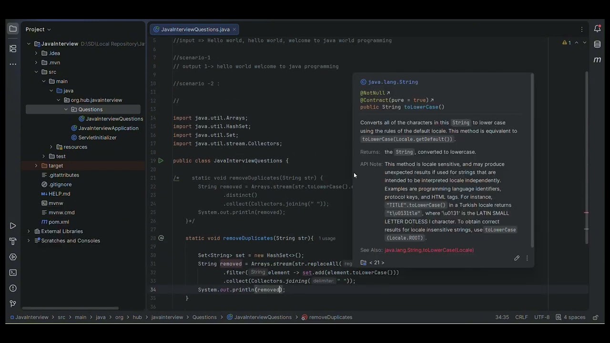Expand the resources folder
This screenshot has width=610, height=343.
point(51,147)
